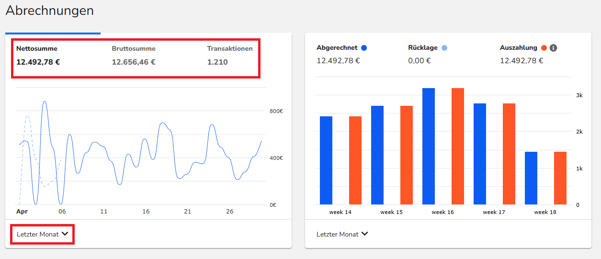This screenshot has width=601, height=259.
Task: Click the 800€ axis label
Action: pyautogui.click(x=276, y=111)
